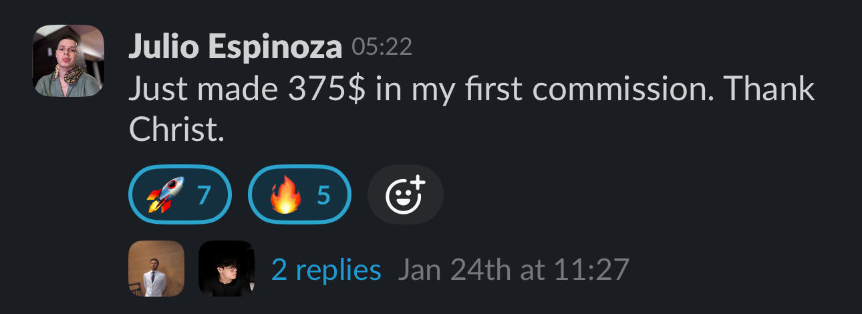Click the Julio Espinoza sender name

point(235,46)
